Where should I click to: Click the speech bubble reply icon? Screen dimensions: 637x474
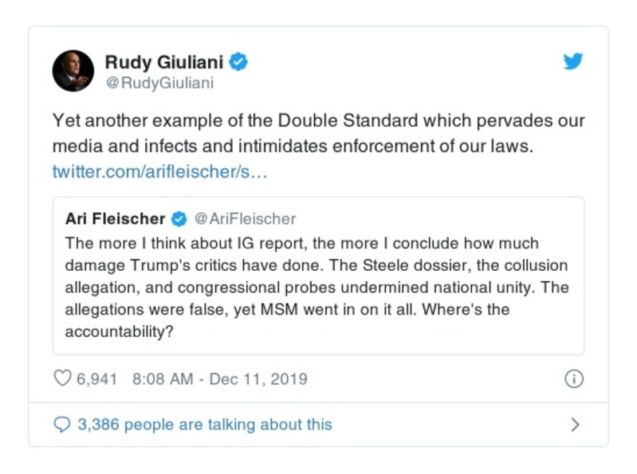(62, 425)
